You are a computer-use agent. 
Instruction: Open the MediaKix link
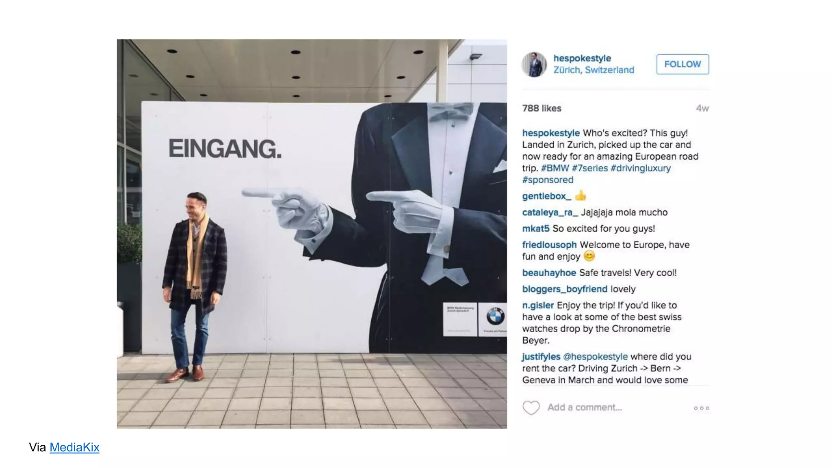tap(74, 447)
